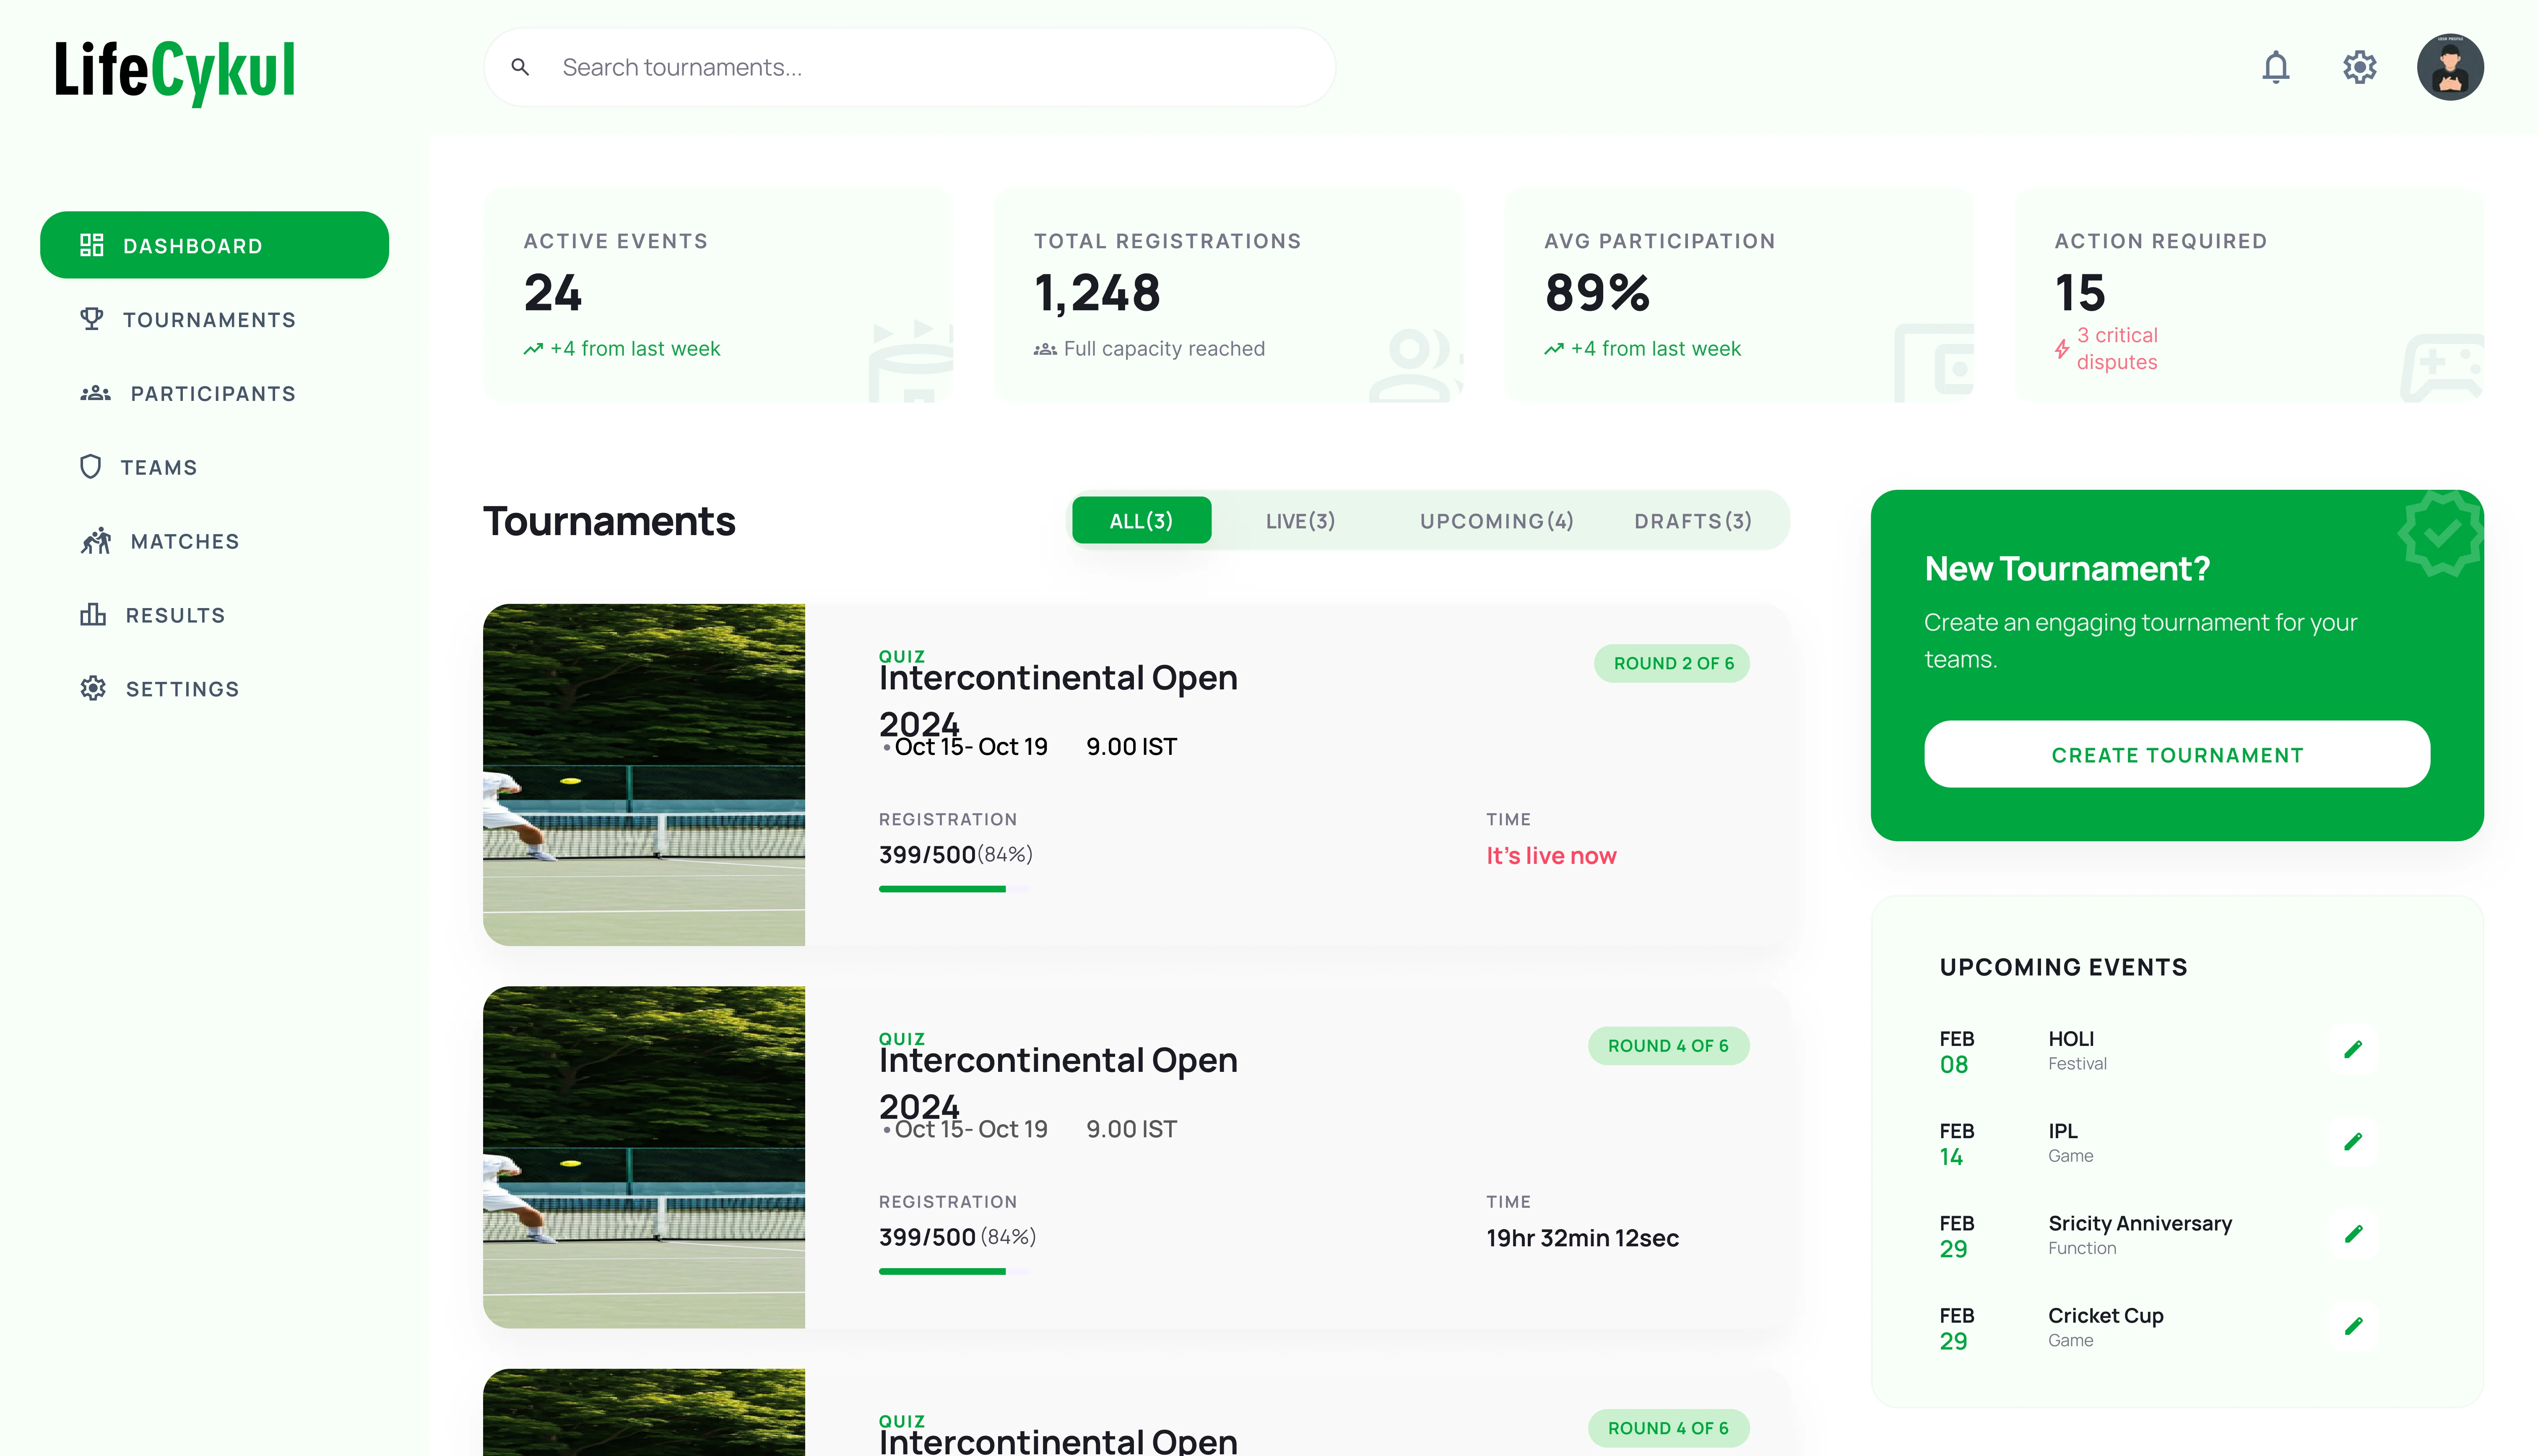Image resolution: width=2538 pixels, height=1456 pixels.
Task: Edit the IPL Game event
Action: coord(2353,1141)
